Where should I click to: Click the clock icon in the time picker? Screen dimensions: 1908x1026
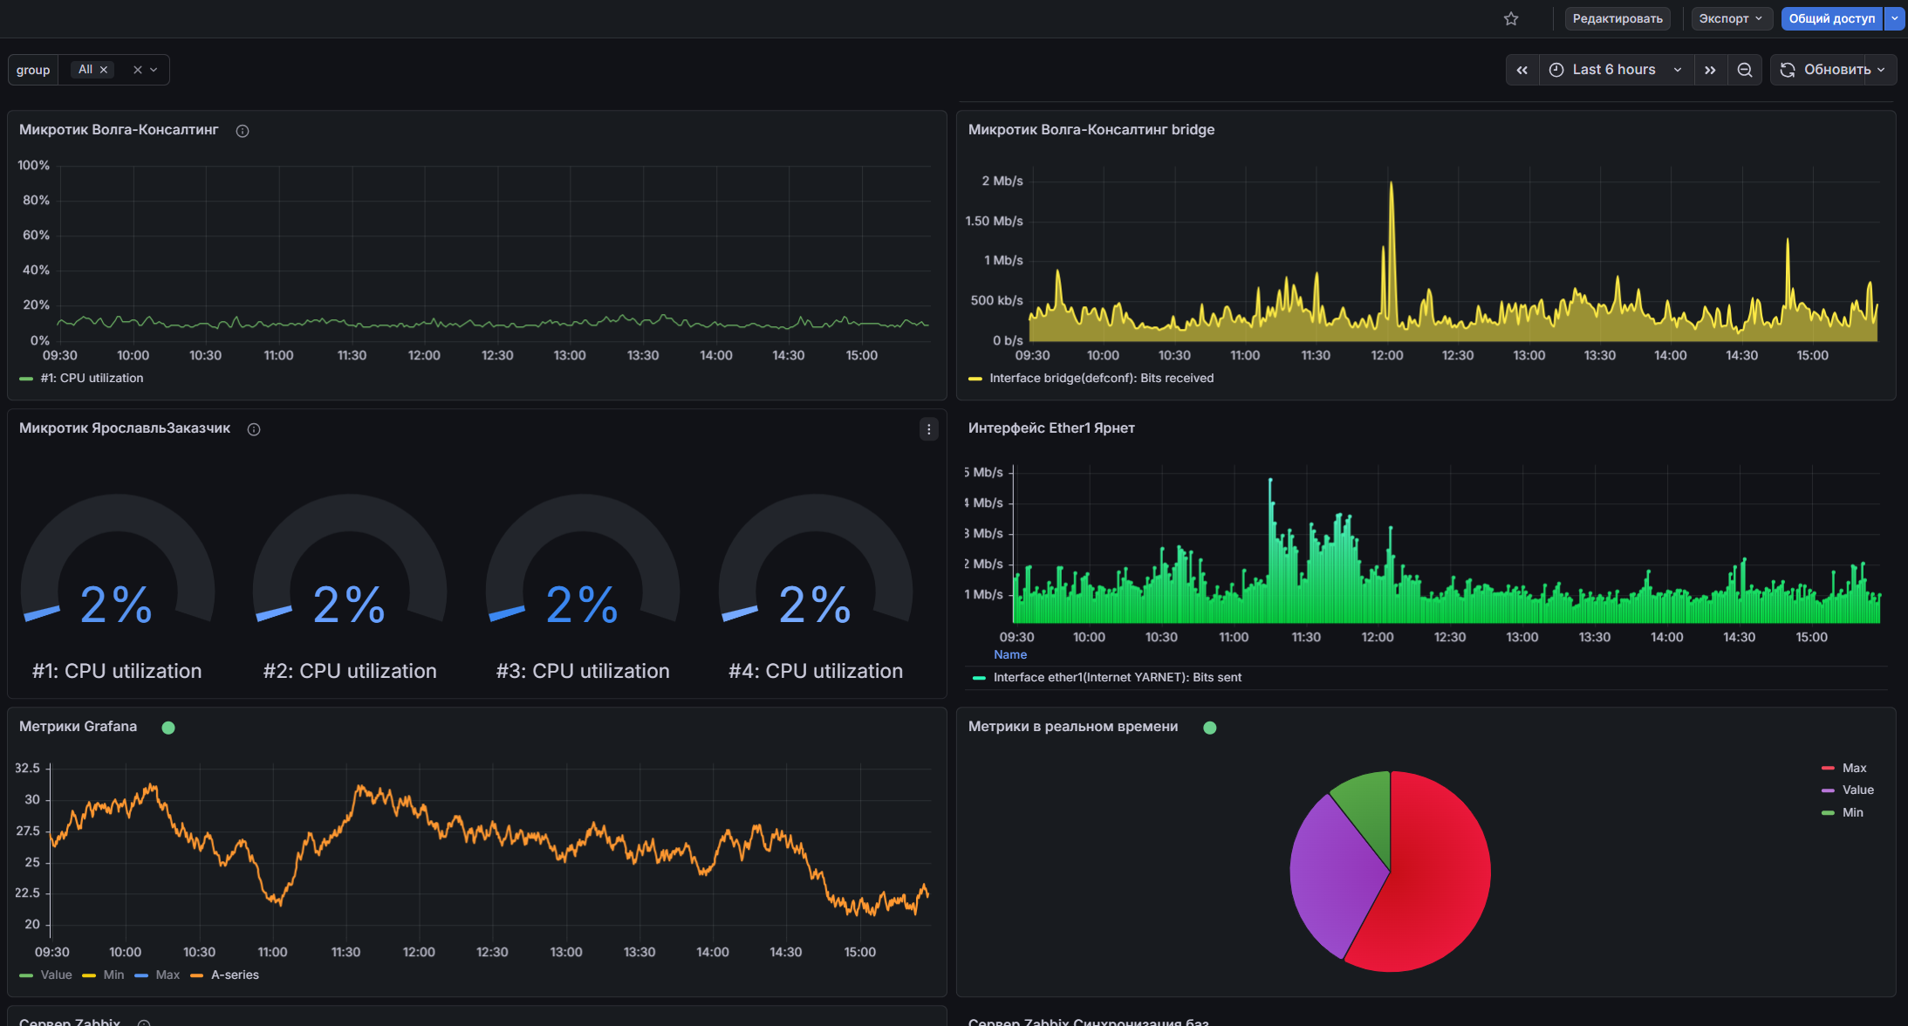1556,69
